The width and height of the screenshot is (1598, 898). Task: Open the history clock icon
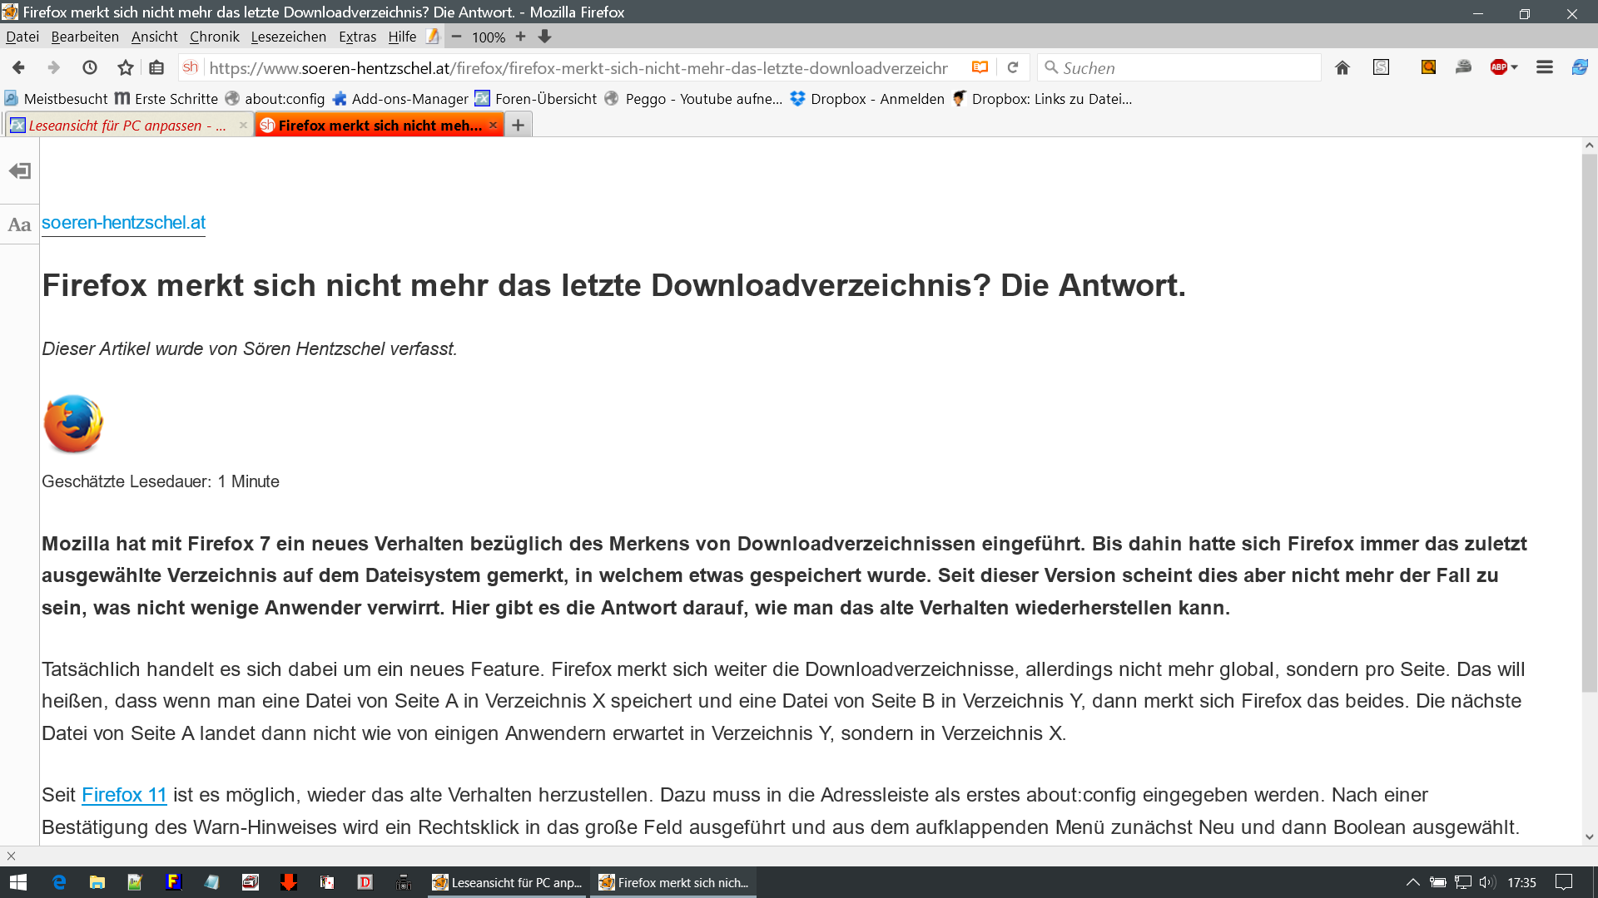click(90, 67)
